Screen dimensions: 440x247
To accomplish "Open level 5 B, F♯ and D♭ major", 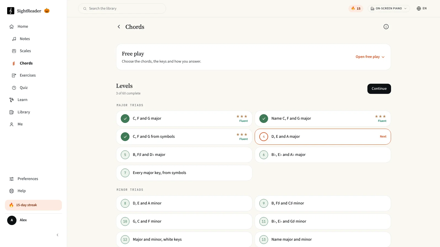I will 184,155.
